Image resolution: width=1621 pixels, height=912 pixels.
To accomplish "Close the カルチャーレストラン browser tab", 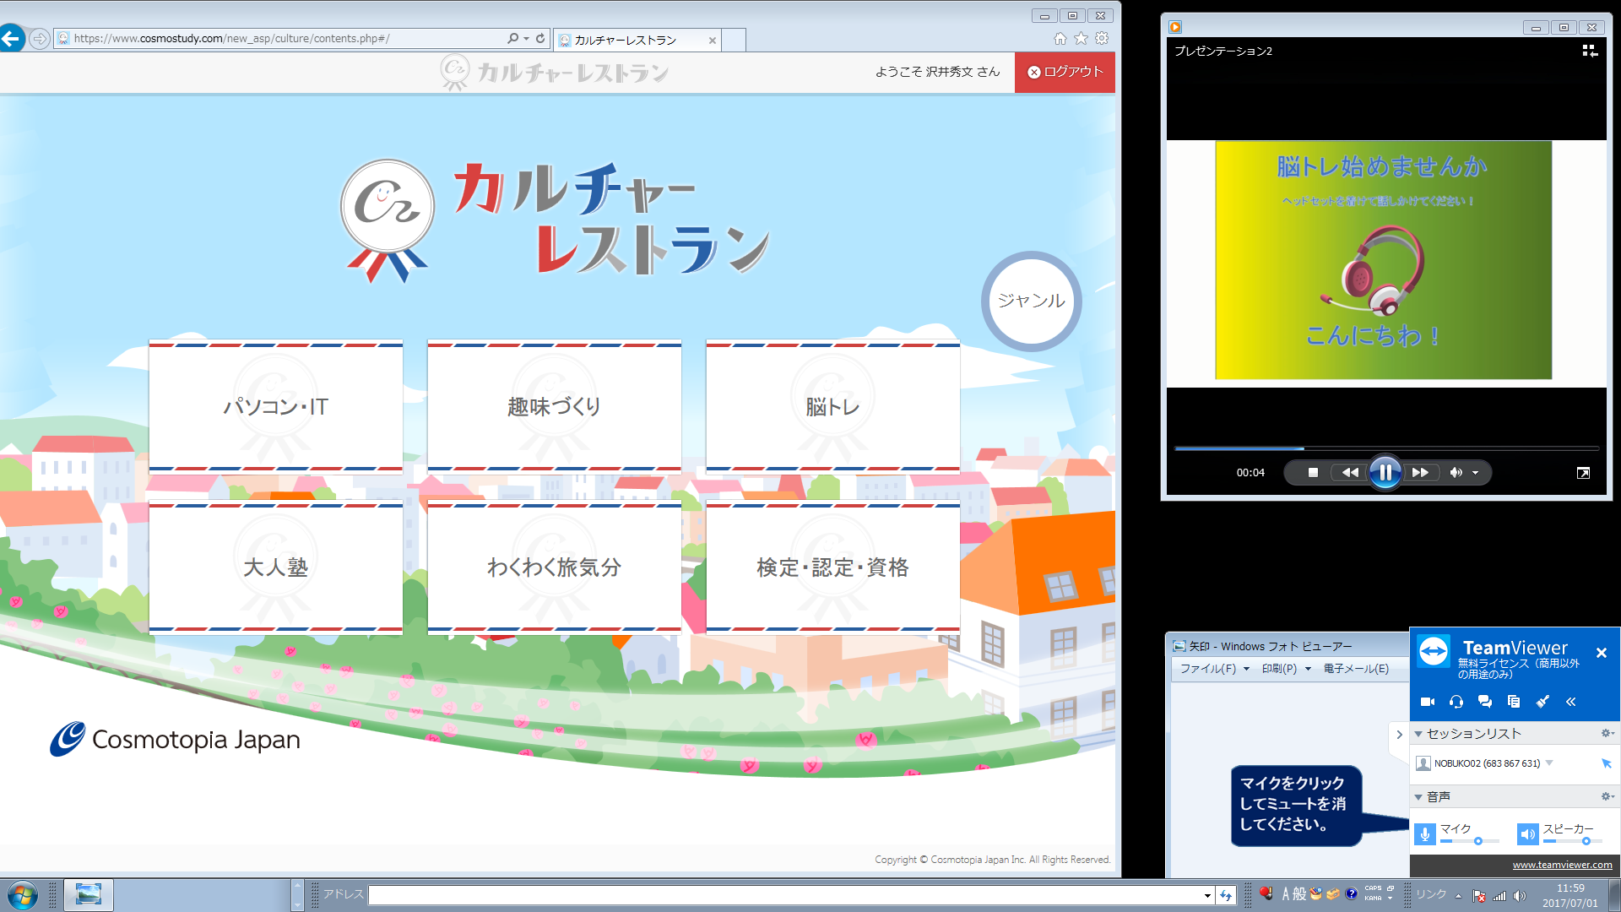I will tap(713, 40).
